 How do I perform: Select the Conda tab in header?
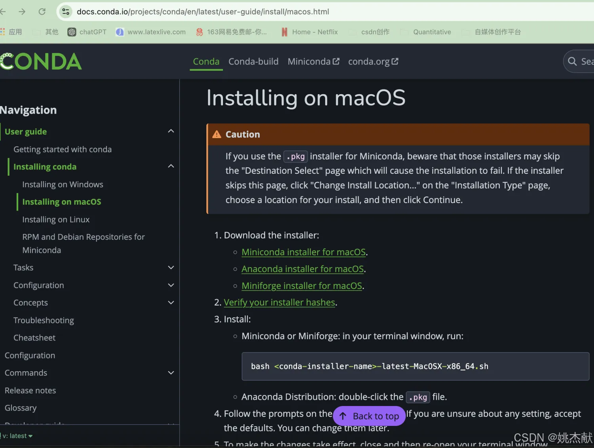tap(206, 62)
